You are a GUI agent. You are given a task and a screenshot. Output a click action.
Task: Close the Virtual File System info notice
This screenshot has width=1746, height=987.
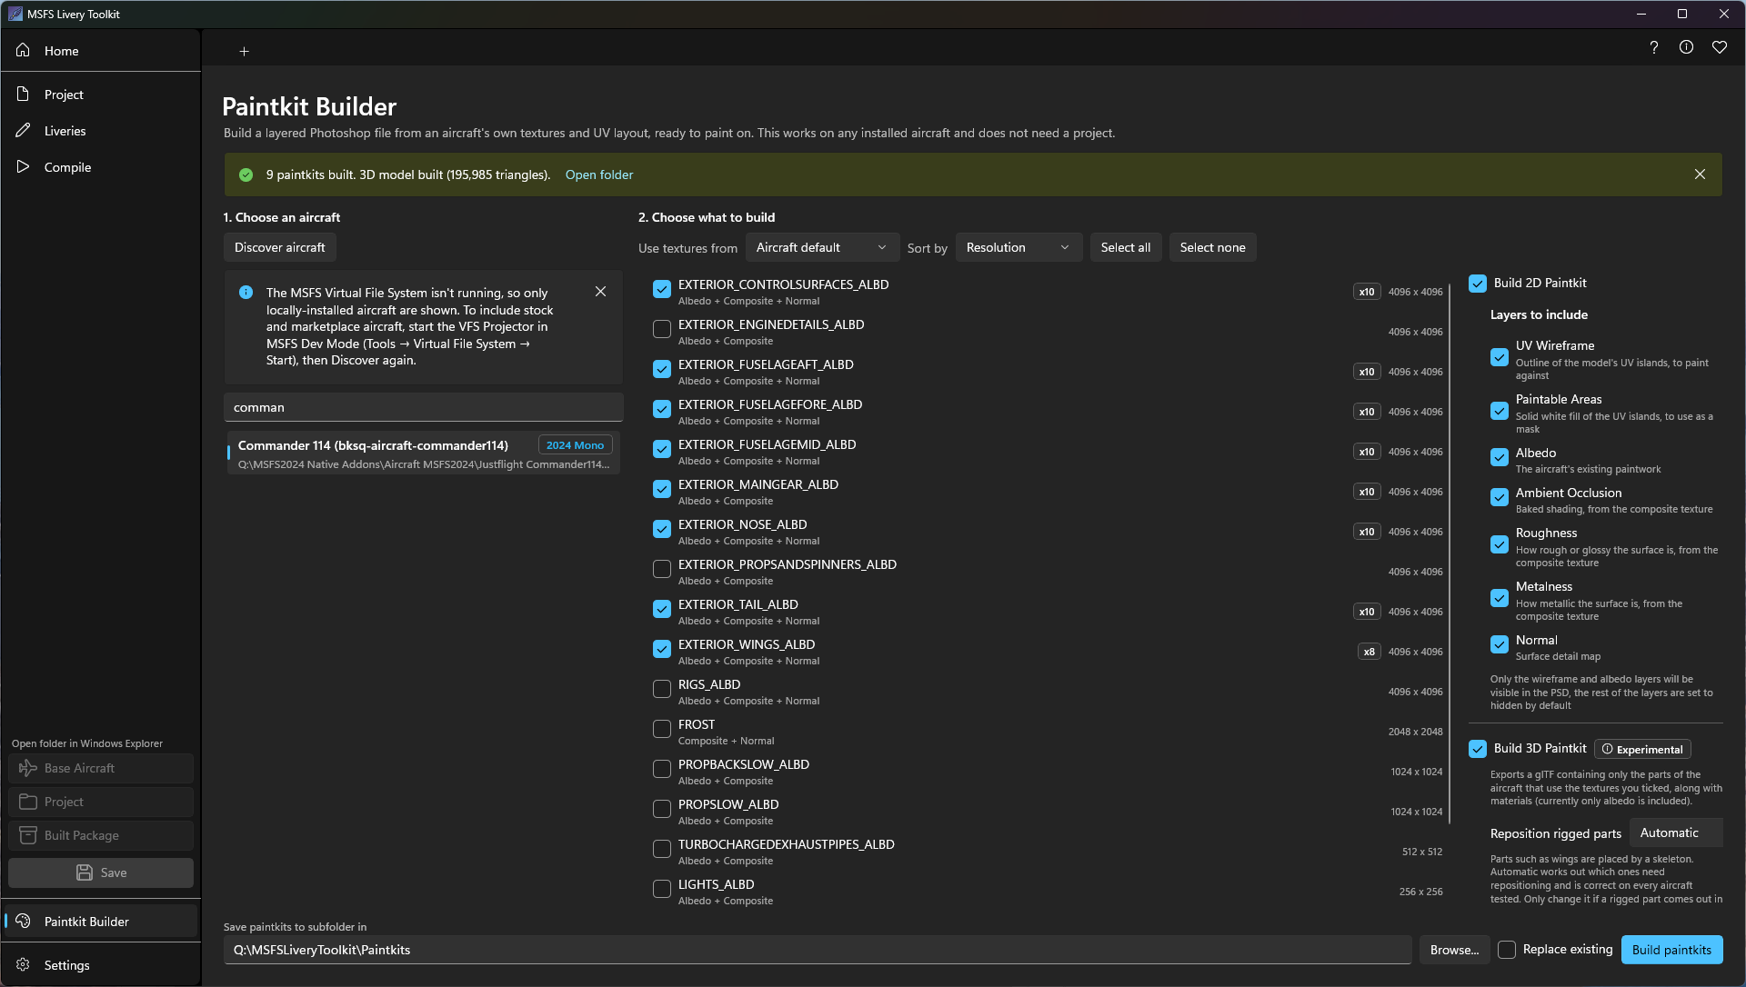pyautogui.click(x=600, y=292)
